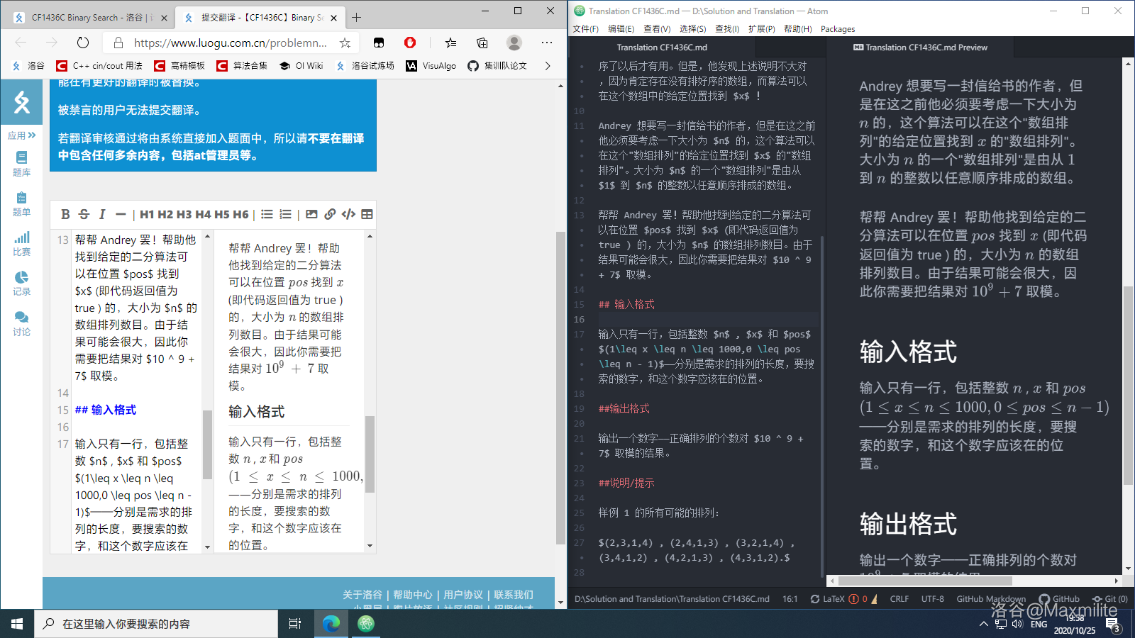Viewport: 1135px width, 638px height.
Task: Insert unordered list in Luogu editor
Action: (267, 214)
